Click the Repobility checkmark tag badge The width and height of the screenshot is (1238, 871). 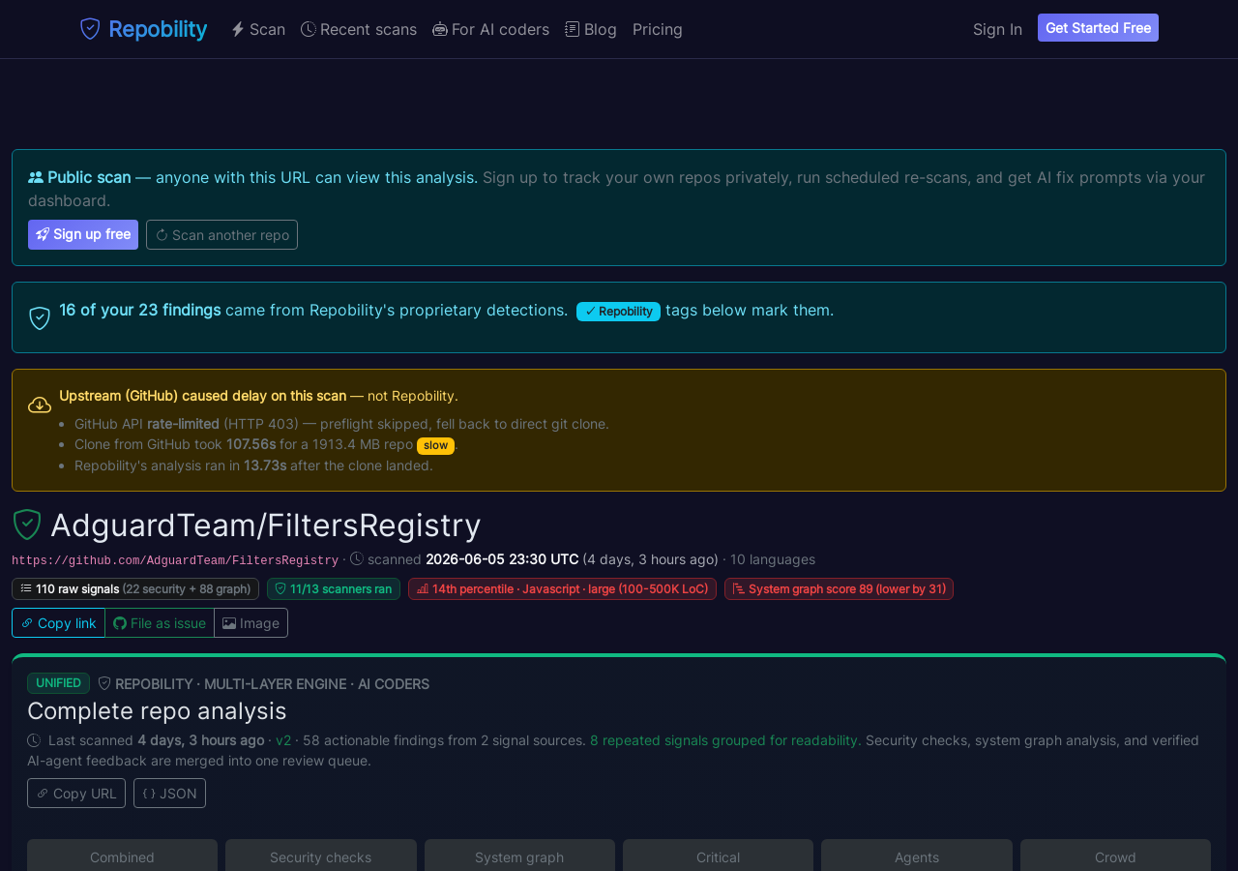tap(618, 311)
